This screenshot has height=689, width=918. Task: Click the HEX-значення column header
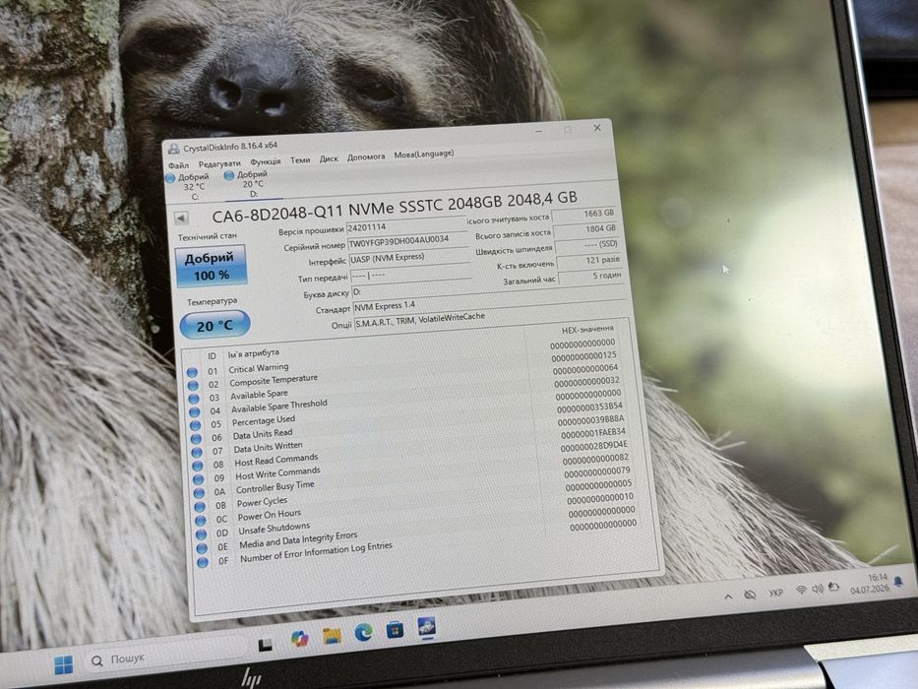[587, 330]
